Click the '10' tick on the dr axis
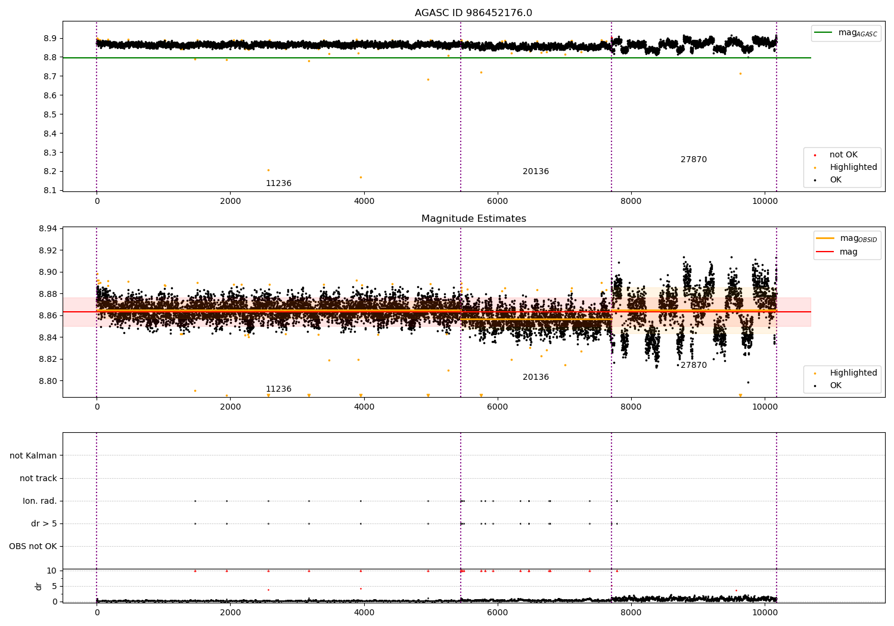 click(52, 571)
